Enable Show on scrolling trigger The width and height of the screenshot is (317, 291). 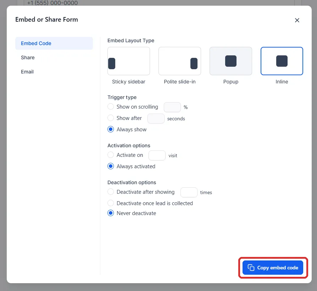coord(111,106)
